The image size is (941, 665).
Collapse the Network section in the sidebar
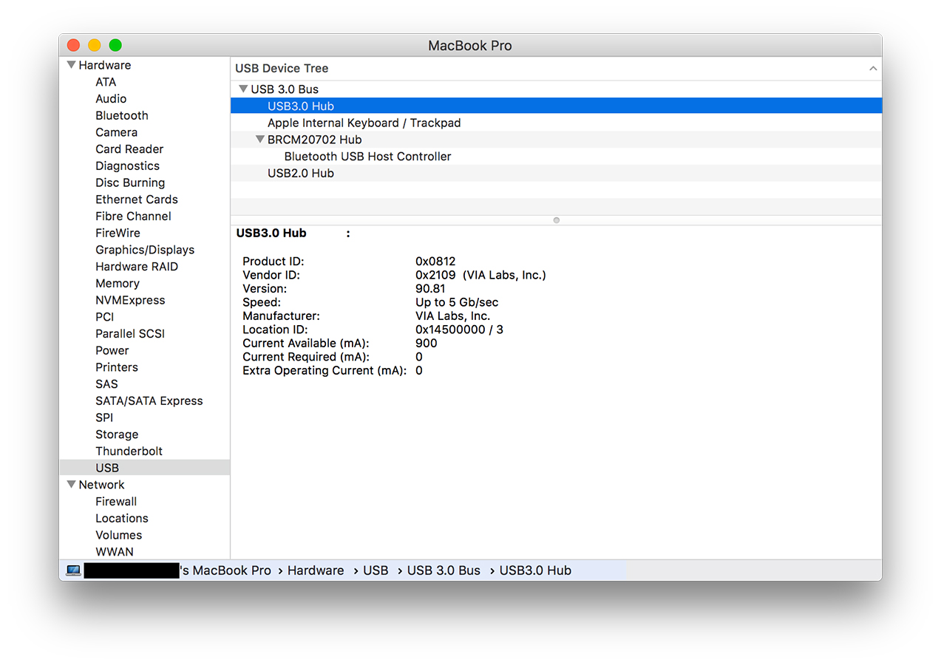point(71,484)
